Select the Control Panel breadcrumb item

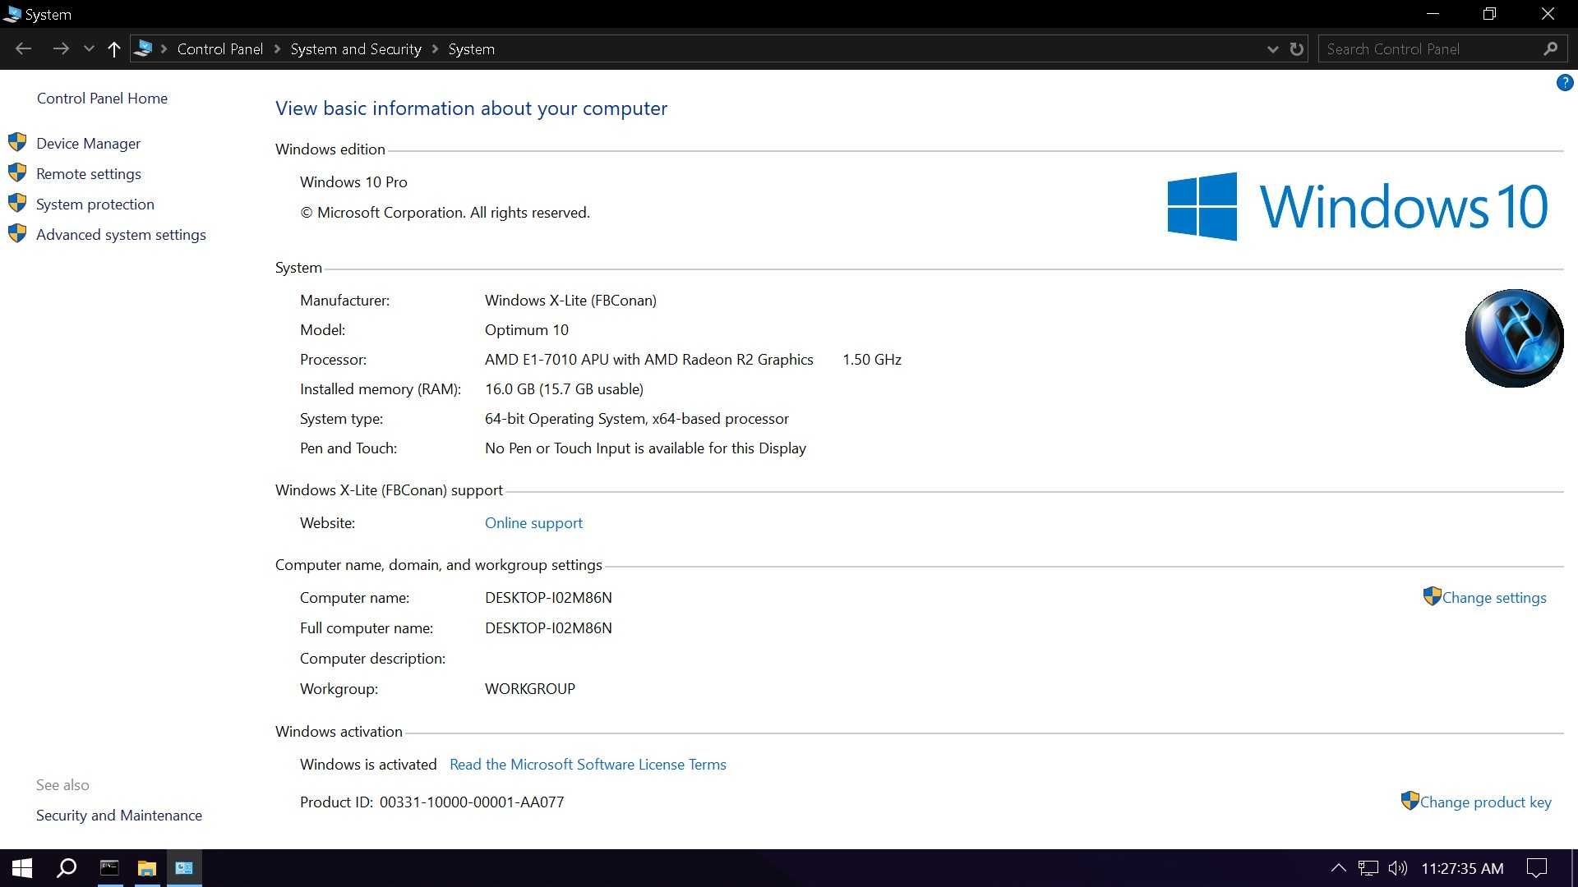click(220, 48)
